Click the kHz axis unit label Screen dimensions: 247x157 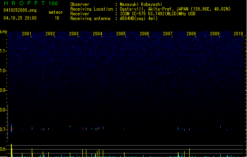(4, 32)
